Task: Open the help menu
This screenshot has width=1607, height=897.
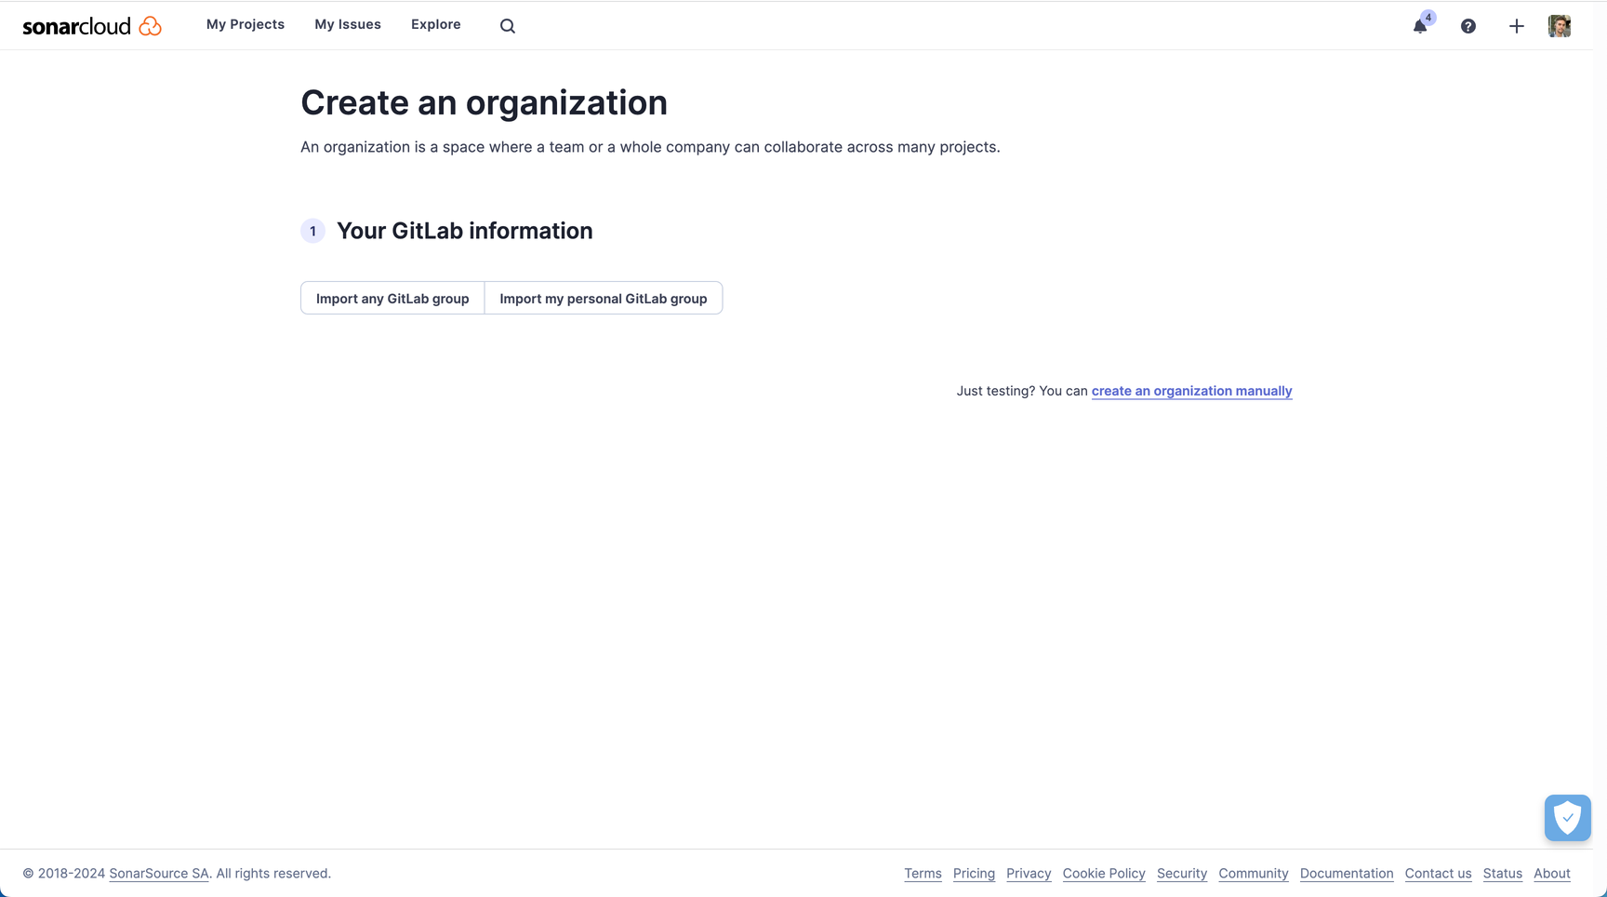Action: 1468,26
